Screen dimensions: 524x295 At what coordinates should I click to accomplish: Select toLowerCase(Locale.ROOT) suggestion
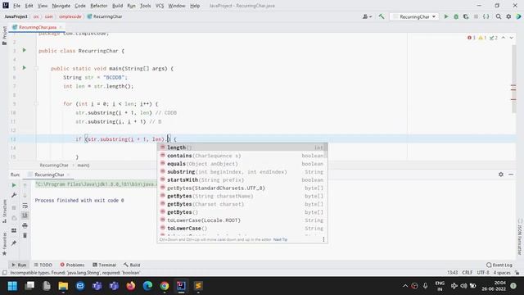pyautogui.click(x=242, y=220)
